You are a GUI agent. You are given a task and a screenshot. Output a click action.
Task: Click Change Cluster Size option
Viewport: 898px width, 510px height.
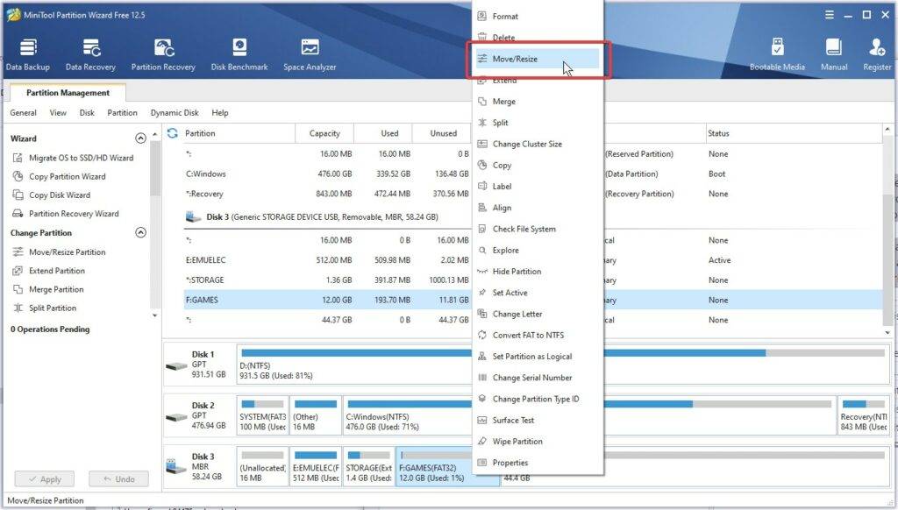538,145
